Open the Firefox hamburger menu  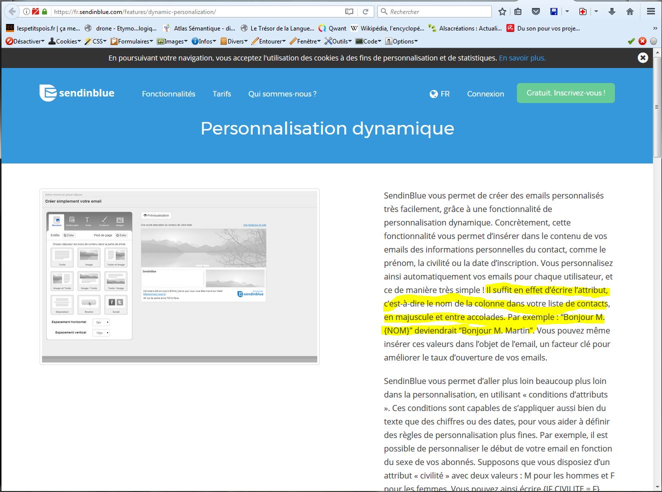coord(650,11)
